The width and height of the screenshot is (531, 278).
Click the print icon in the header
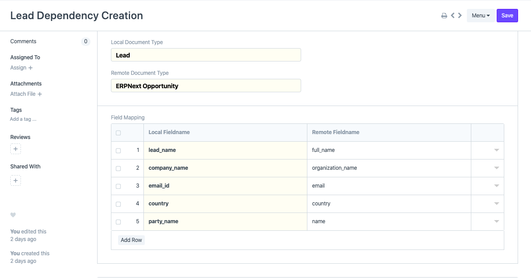[x=444, y=15]
